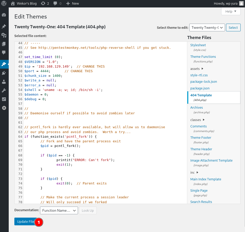Open Tools wrench sidebar icon
The height and width of the screenshot is (232, 245).
[4, 90]
